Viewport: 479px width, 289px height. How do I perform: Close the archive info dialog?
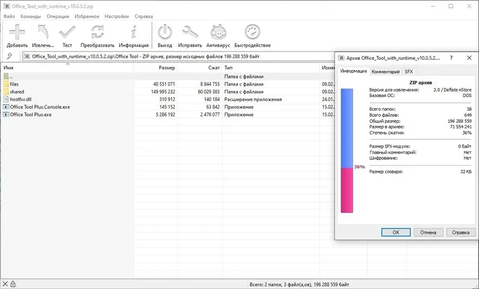pos(469,58)
